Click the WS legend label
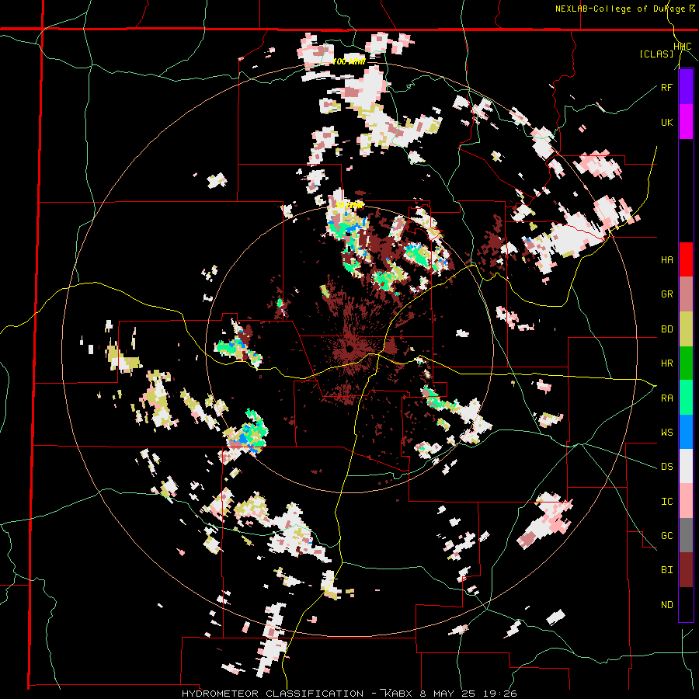Image resolution: width=699 pixels, height=699 pixels. click(x=666, y=433)
